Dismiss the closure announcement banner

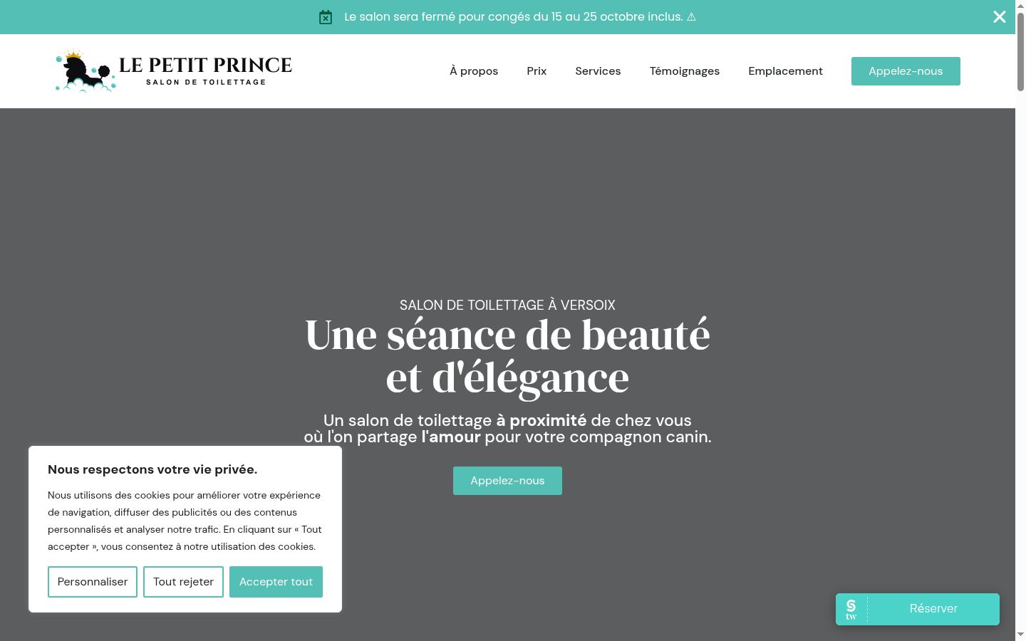tap(1000, 17)
